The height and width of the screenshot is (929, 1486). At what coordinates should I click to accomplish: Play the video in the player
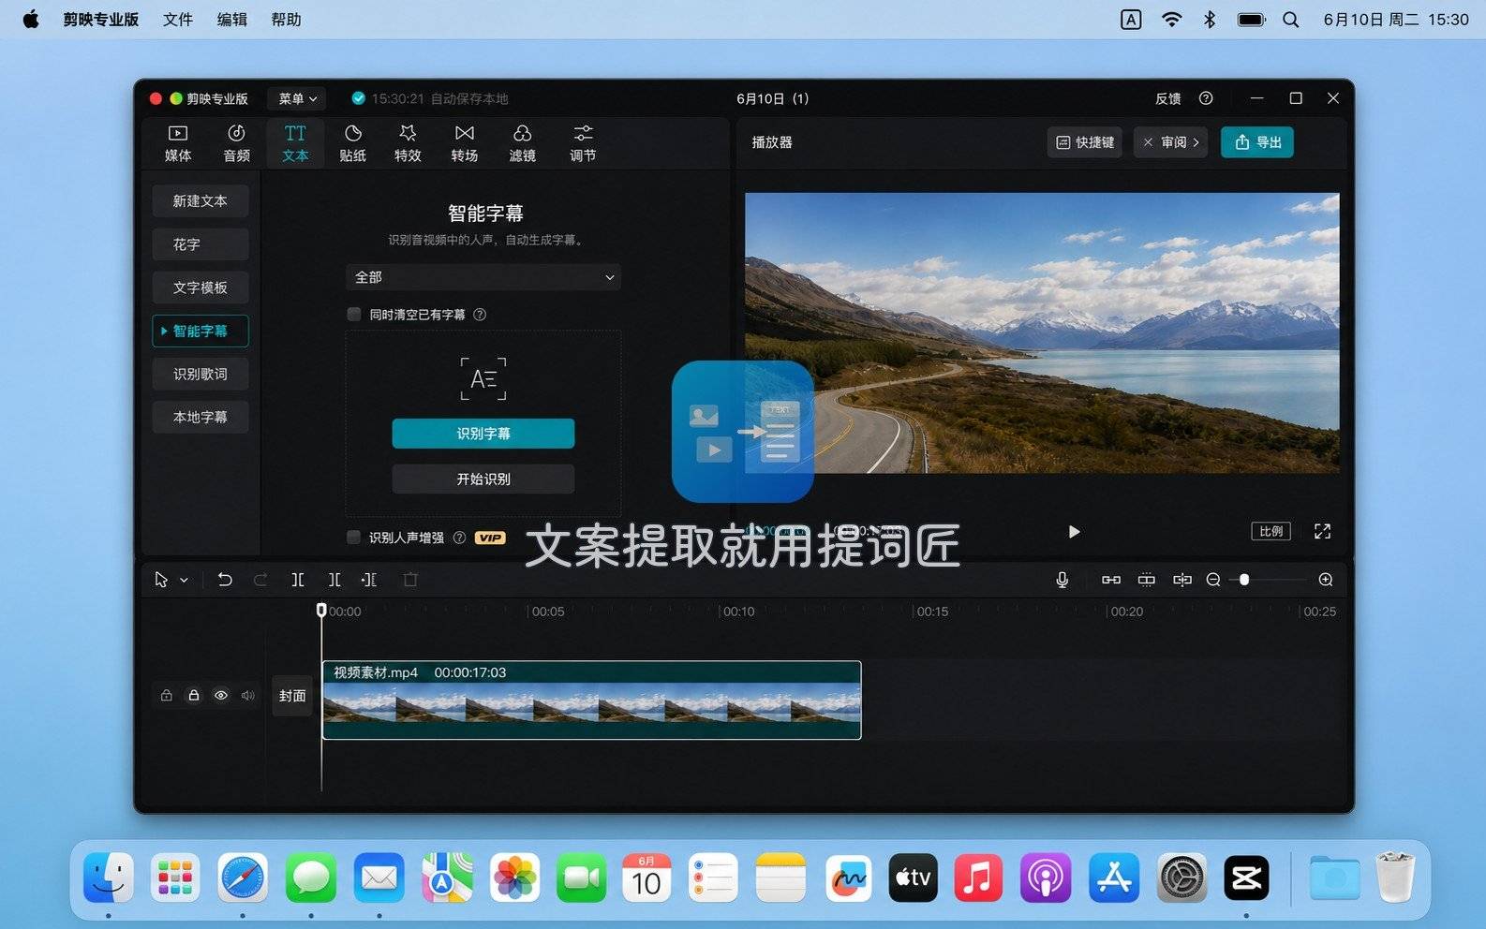tap(1074, 532)
